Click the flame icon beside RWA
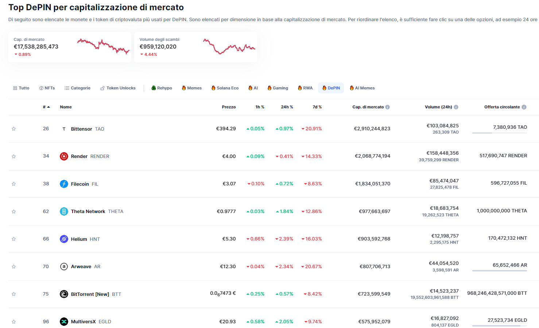The height and width of the screenshot is (328, 539). point(300,88)
